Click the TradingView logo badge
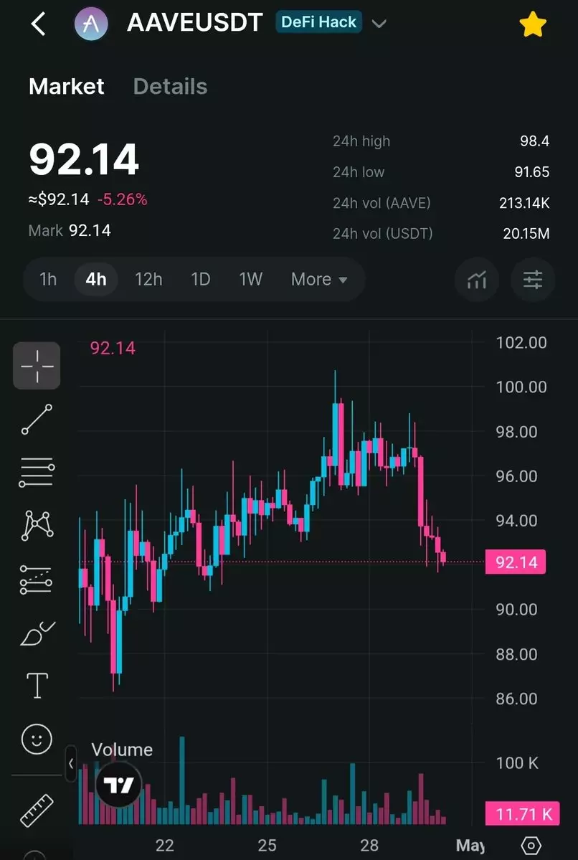578x860 pixels. (x=118, y=785)
